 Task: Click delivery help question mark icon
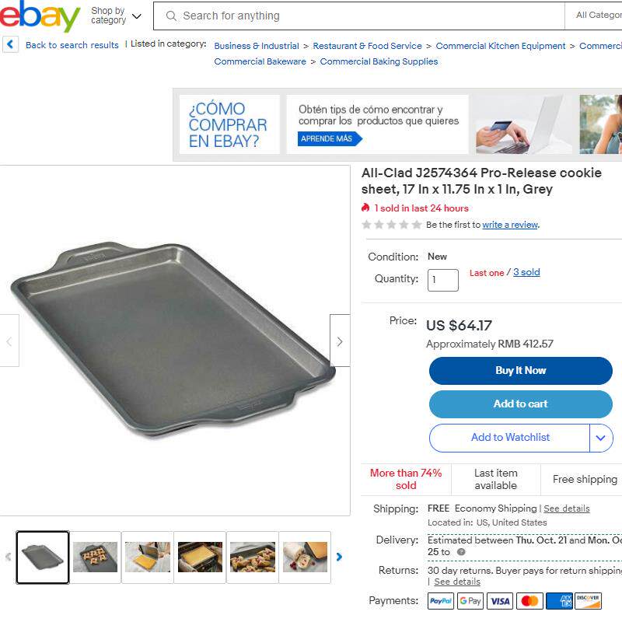point(461,552)
